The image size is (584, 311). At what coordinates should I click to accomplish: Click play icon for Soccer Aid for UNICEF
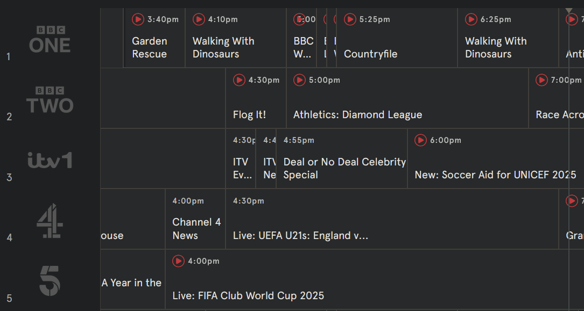(x=420, y=140)
